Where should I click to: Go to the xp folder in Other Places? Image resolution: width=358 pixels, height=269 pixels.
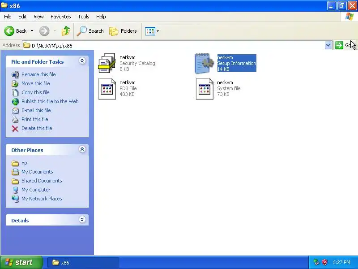point(24,163)
